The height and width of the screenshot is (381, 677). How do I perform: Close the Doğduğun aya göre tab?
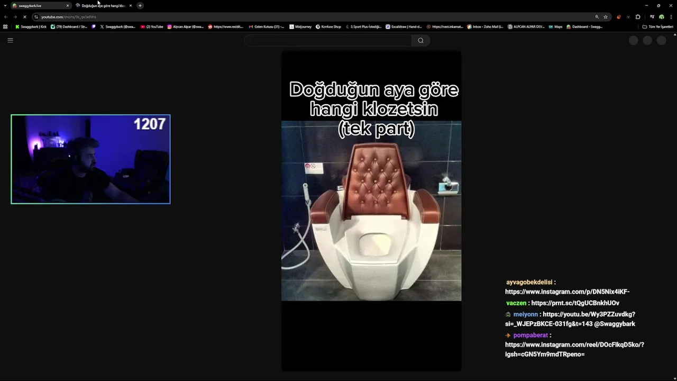(x=130, y=5)
